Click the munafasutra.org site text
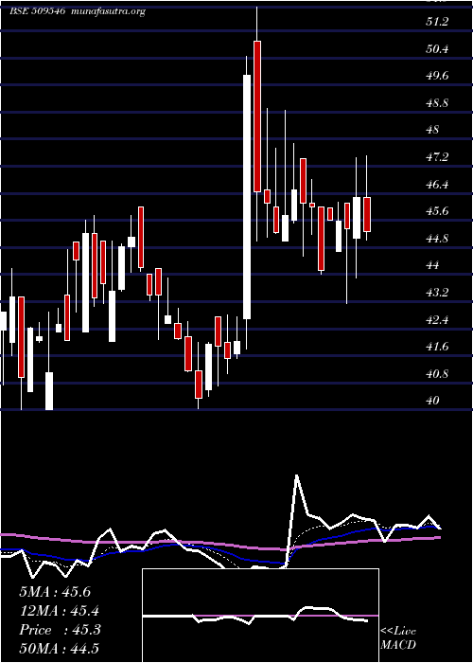Image resolution: width=473 pixels, height=663 pixels. 109,11
